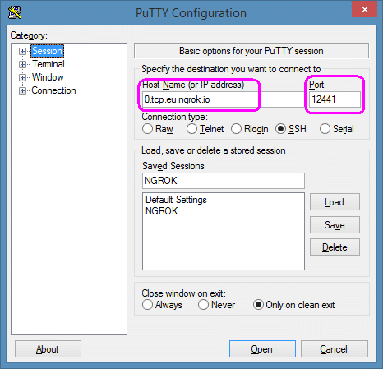Load the selected saved session

pyautogui.click(x=335, y=202)
